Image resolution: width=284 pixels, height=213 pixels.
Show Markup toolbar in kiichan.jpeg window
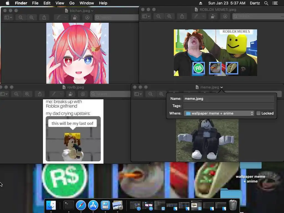(87, 17)
